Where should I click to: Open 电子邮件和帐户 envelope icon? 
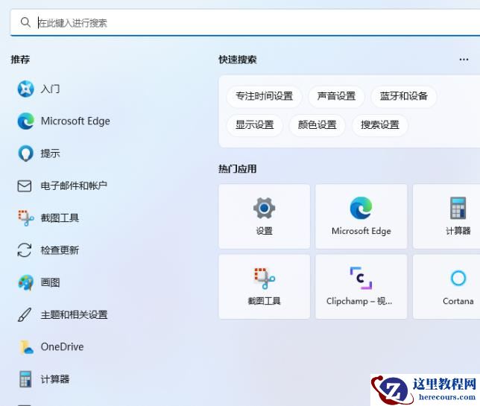[x=25, y=185]
